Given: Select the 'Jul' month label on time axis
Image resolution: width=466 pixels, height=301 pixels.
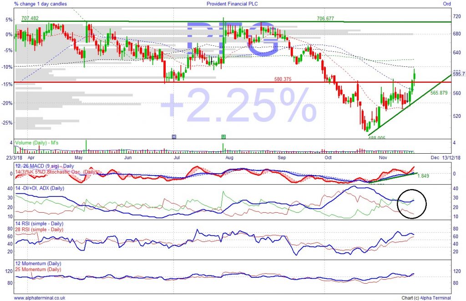Looking at the screenshot, I should click(177, 158).
